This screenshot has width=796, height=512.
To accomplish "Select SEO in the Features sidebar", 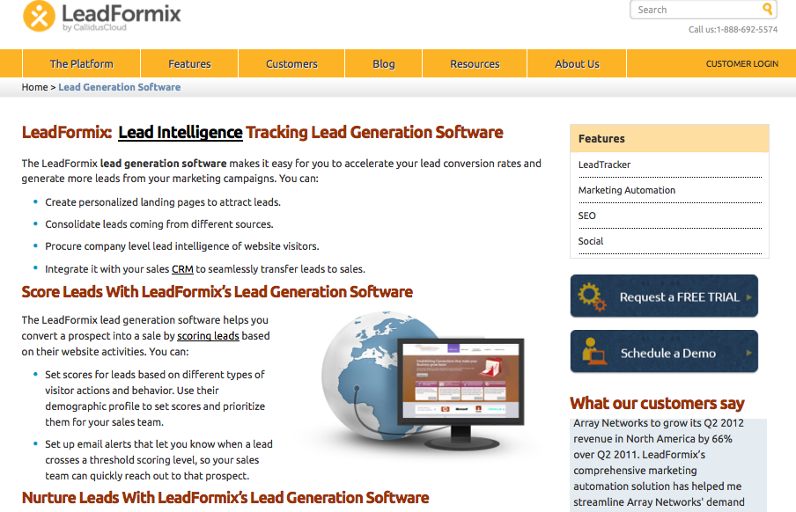I will 586,216.
